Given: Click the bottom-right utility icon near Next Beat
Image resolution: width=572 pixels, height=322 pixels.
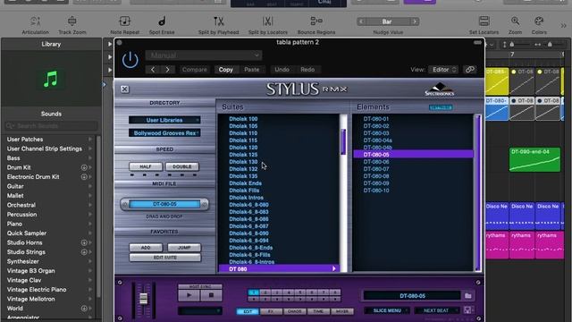Looking at the screenshot, I should coord(467,310).
